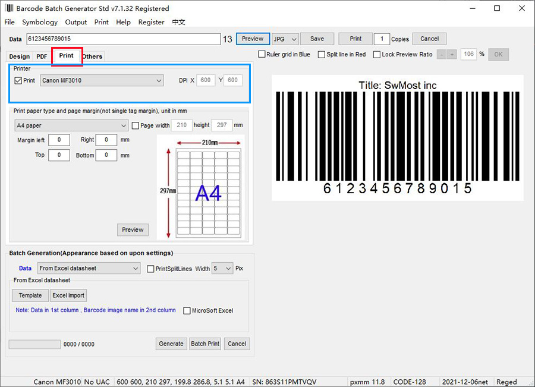Enable Split line in Red
Image resolution: width=535 pixels, height=387 pixels.
click(322, 54)
